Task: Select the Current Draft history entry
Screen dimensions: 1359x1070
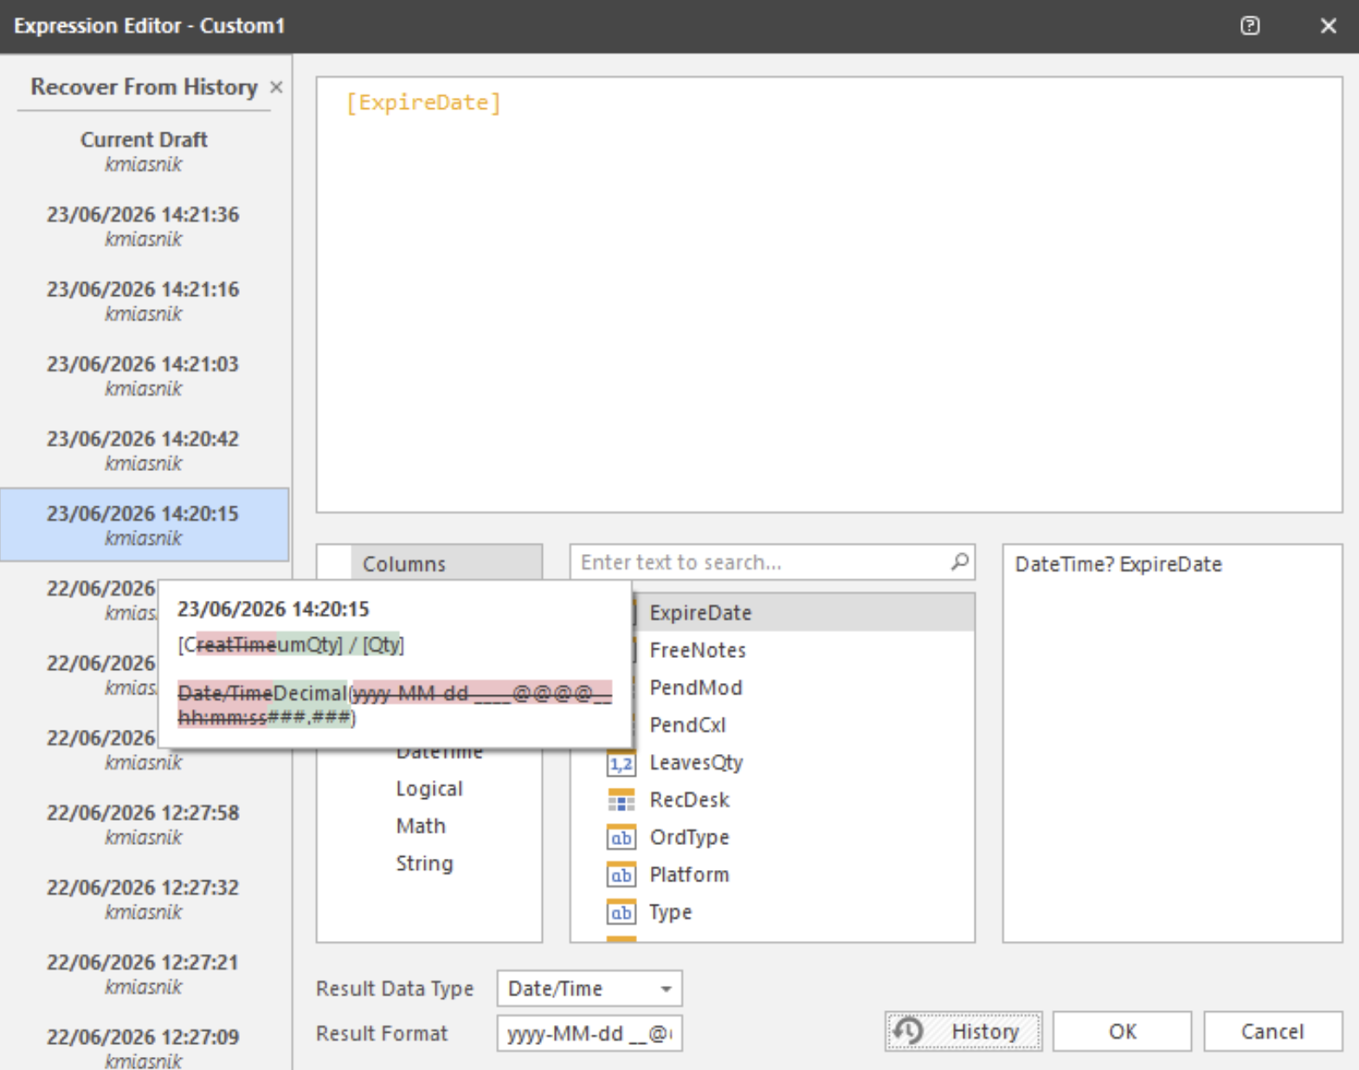Action: (144, 151)
